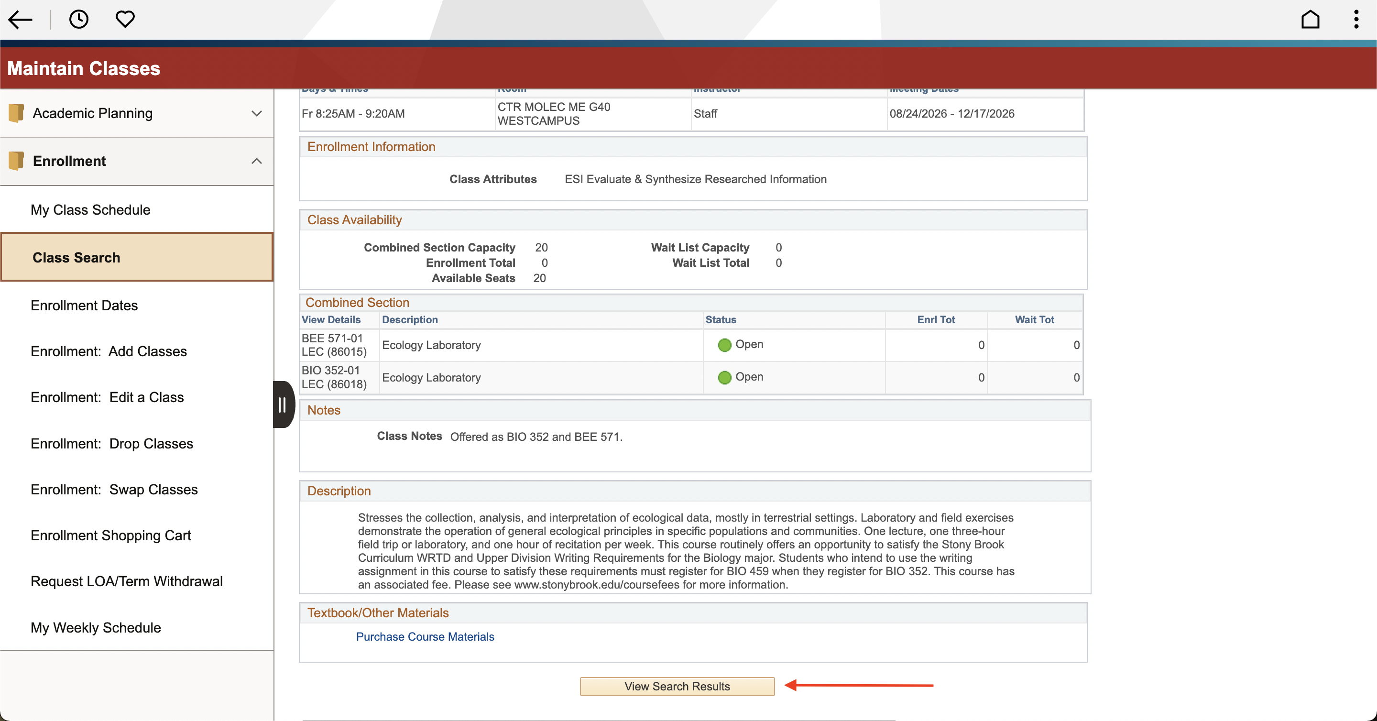This screenshot has height=721, width=1377.
Task: Click meeting dates 08/24/2026 - 12/17/2026
Action: point(951,113)
